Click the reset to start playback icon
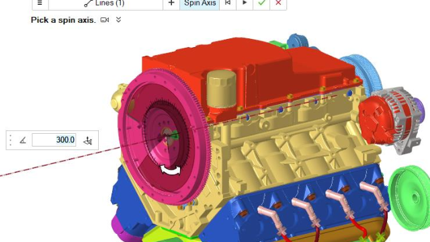This screenshot has height=242, width=430. point(228,3)
